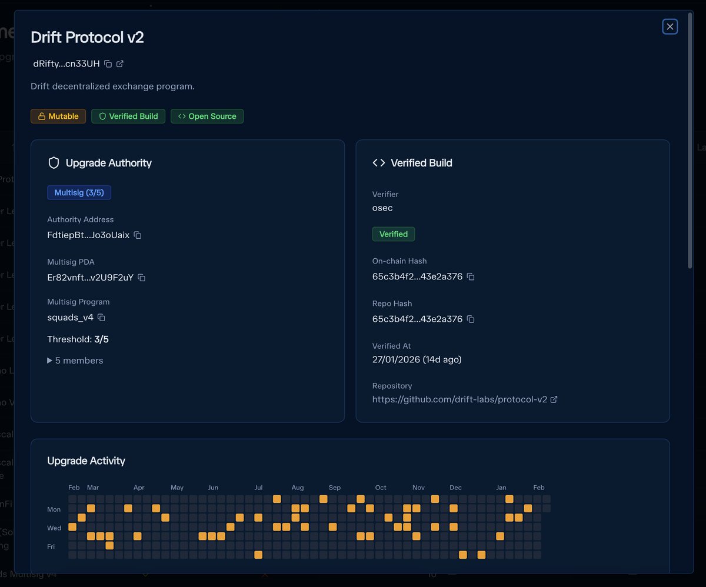Click the squads_v4 text
Screen dimensions: 706x587
70,318
